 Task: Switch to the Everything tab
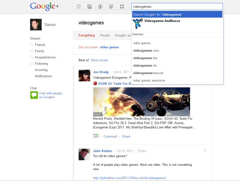click(x=87, y=35)
